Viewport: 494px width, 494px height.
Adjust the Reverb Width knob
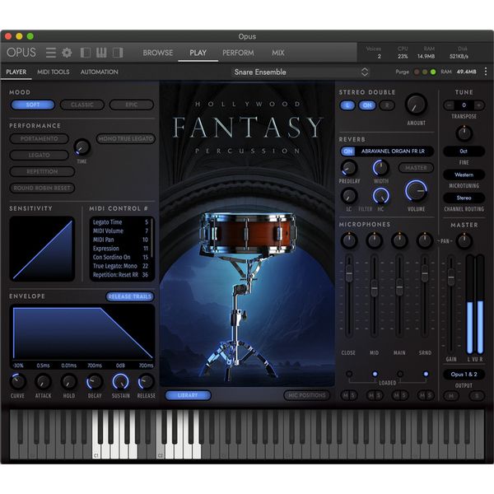[x=381, y=168]
